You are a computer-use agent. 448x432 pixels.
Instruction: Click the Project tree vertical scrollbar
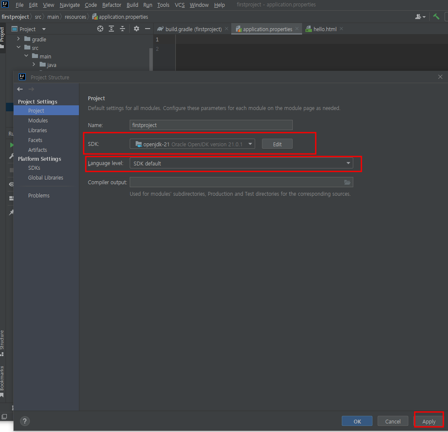[x=151, y=59]
